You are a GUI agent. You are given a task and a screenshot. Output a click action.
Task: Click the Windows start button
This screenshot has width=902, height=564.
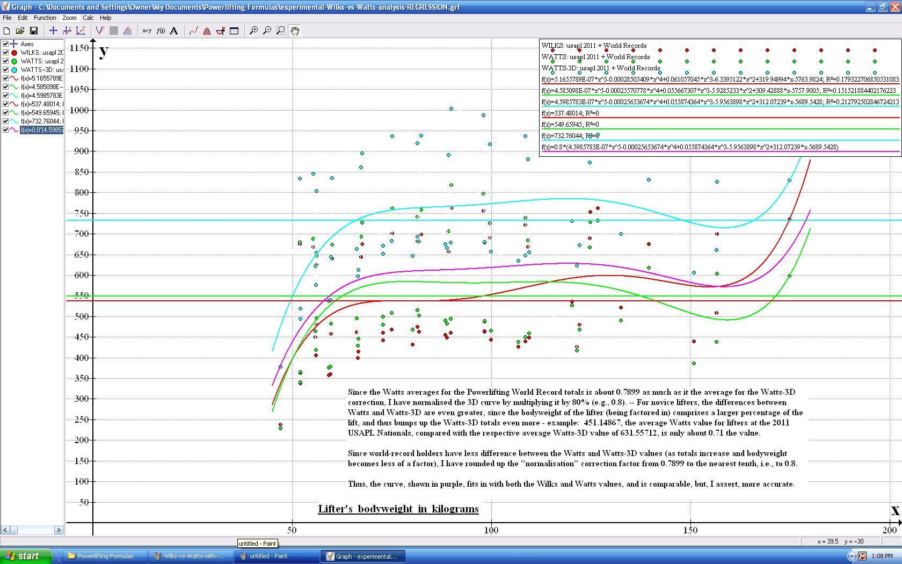click(26, 556)
